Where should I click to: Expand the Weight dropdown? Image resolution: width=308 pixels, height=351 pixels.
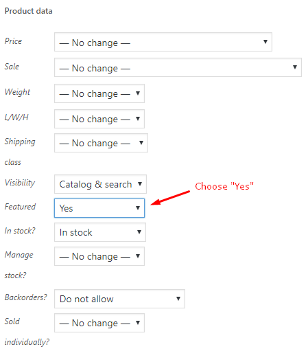tap(99, 93)
